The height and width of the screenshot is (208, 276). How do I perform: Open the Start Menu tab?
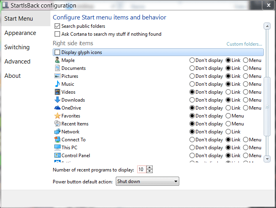click(x=26, y=19)
